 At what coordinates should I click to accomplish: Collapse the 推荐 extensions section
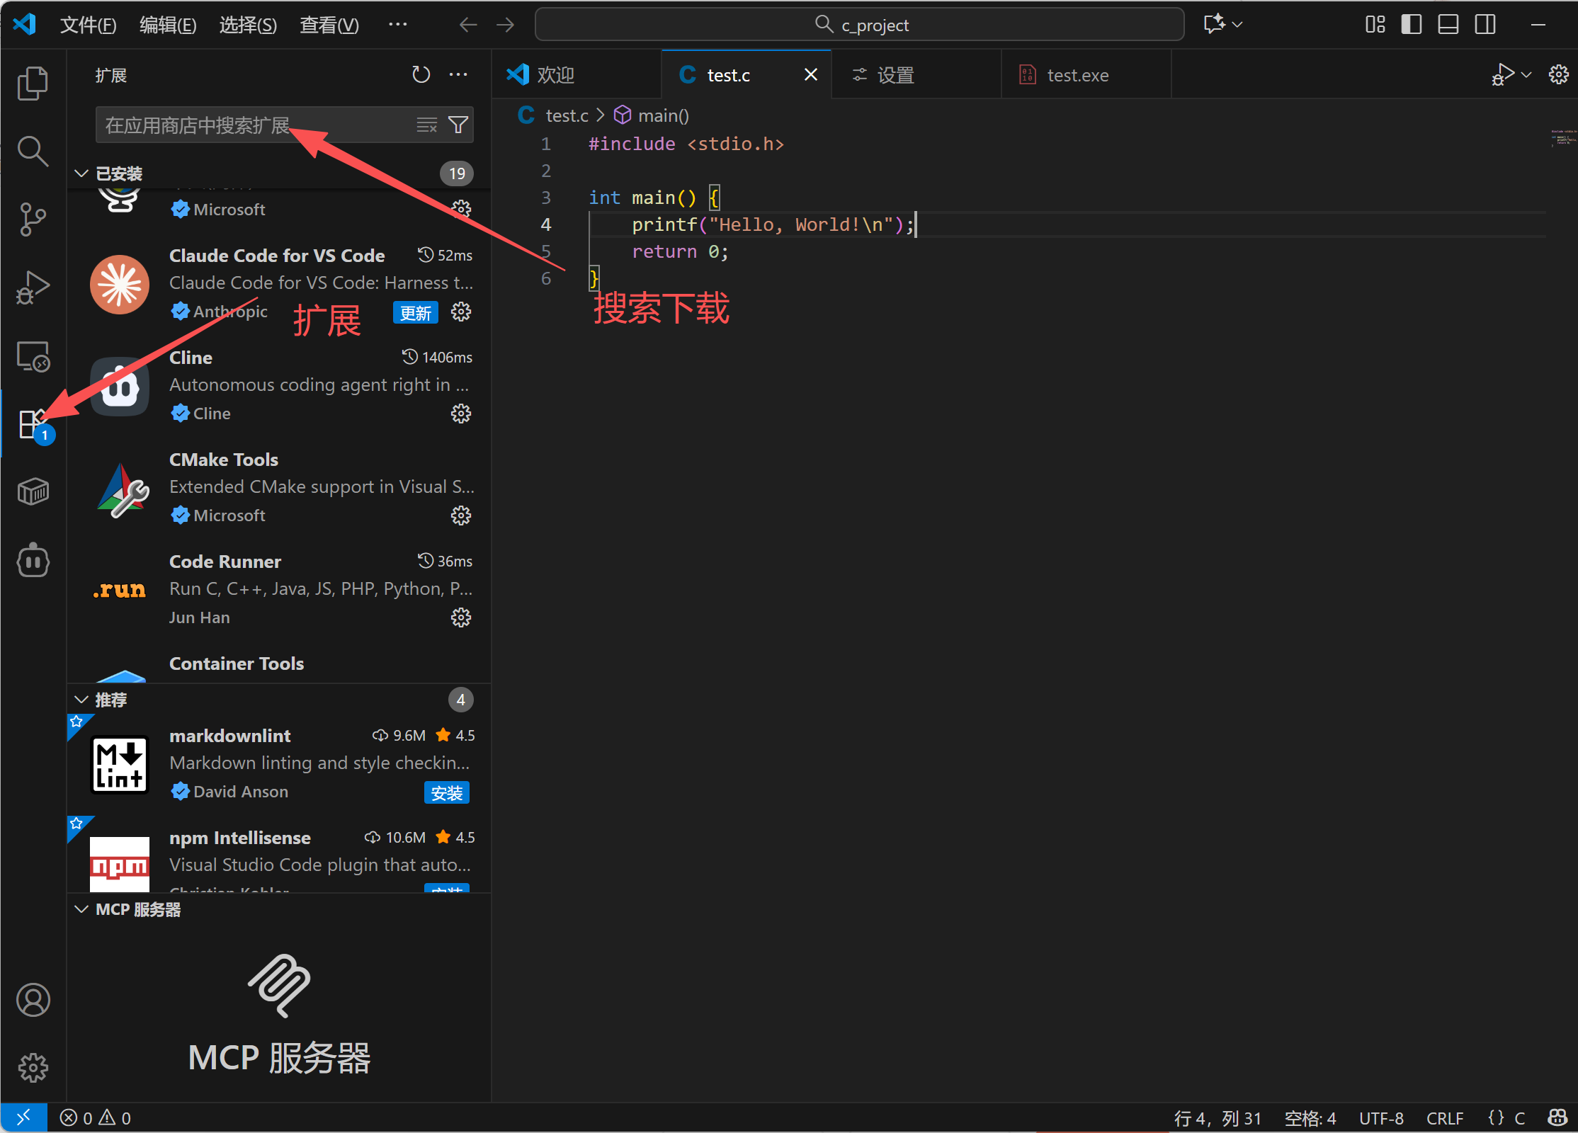(x=81, y=700)
